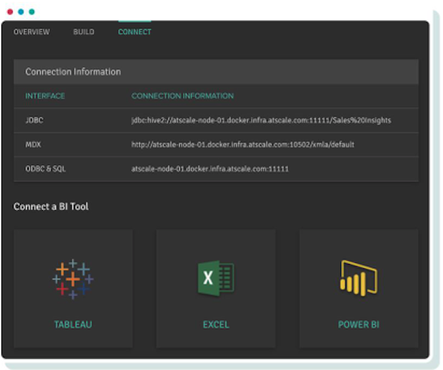Click the Connection Information panel title
This screenshot has height=370, width=443.
pos(73,71)
